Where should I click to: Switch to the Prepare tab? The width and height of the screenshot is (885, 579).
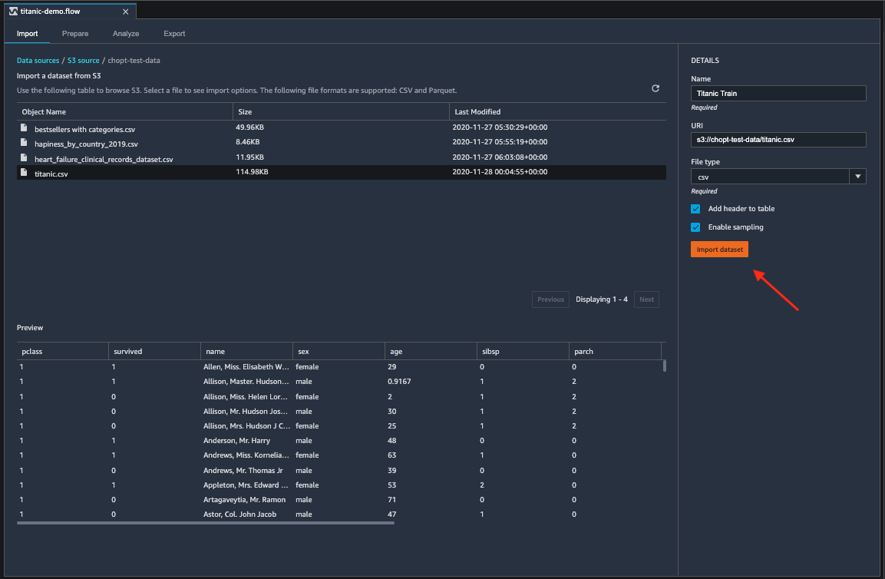pyautogui.click(x=75, y=34)
